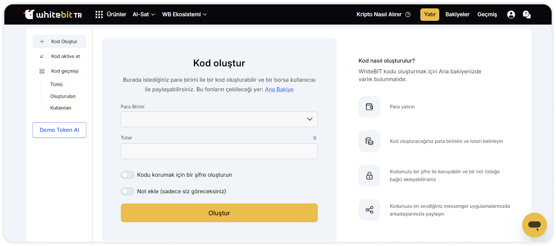Click the Tutar amount input field
Image resolution: width=556 pixels, height=246 pixels.
pyautogui.click(x=219, y=151)
